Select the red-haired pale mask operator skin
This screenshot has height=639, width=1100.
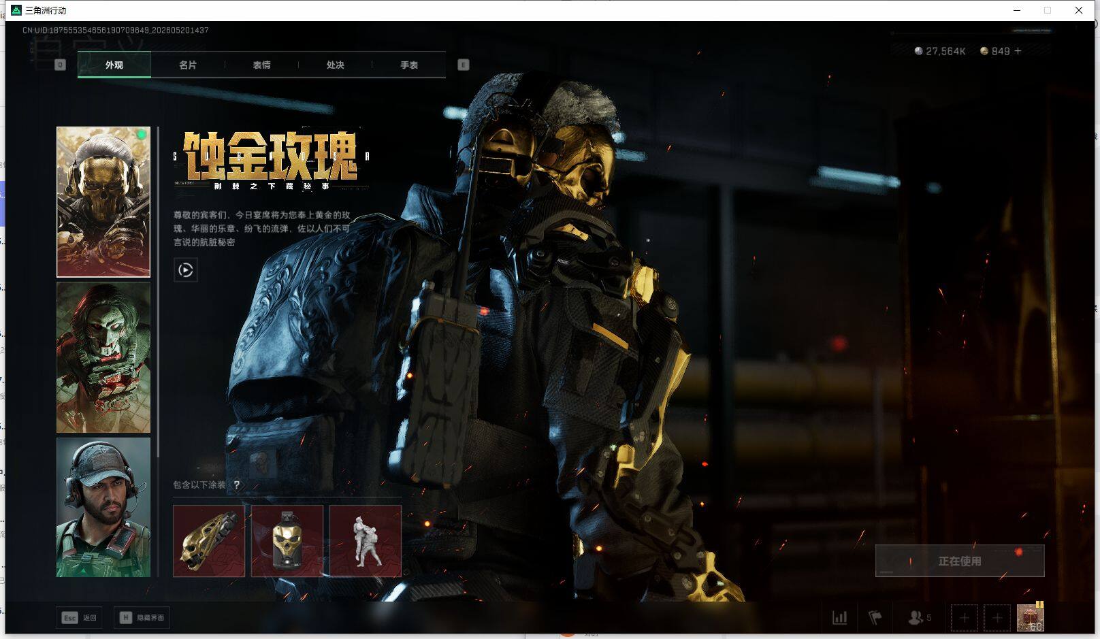pyautogui.click(x=103, y=358)
